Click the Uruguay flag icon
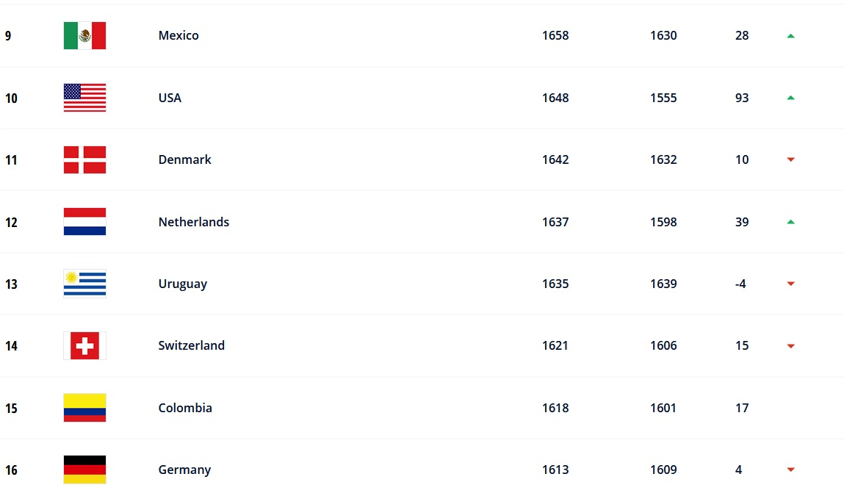The image size is (844, 496). (x=84, y=284)
